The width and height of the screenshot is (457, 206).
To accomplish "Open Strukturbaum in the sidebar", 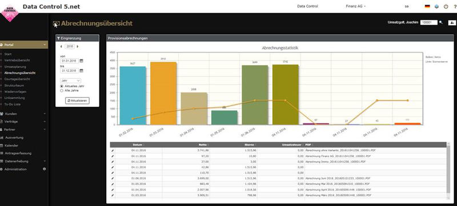I will [14, 86].
